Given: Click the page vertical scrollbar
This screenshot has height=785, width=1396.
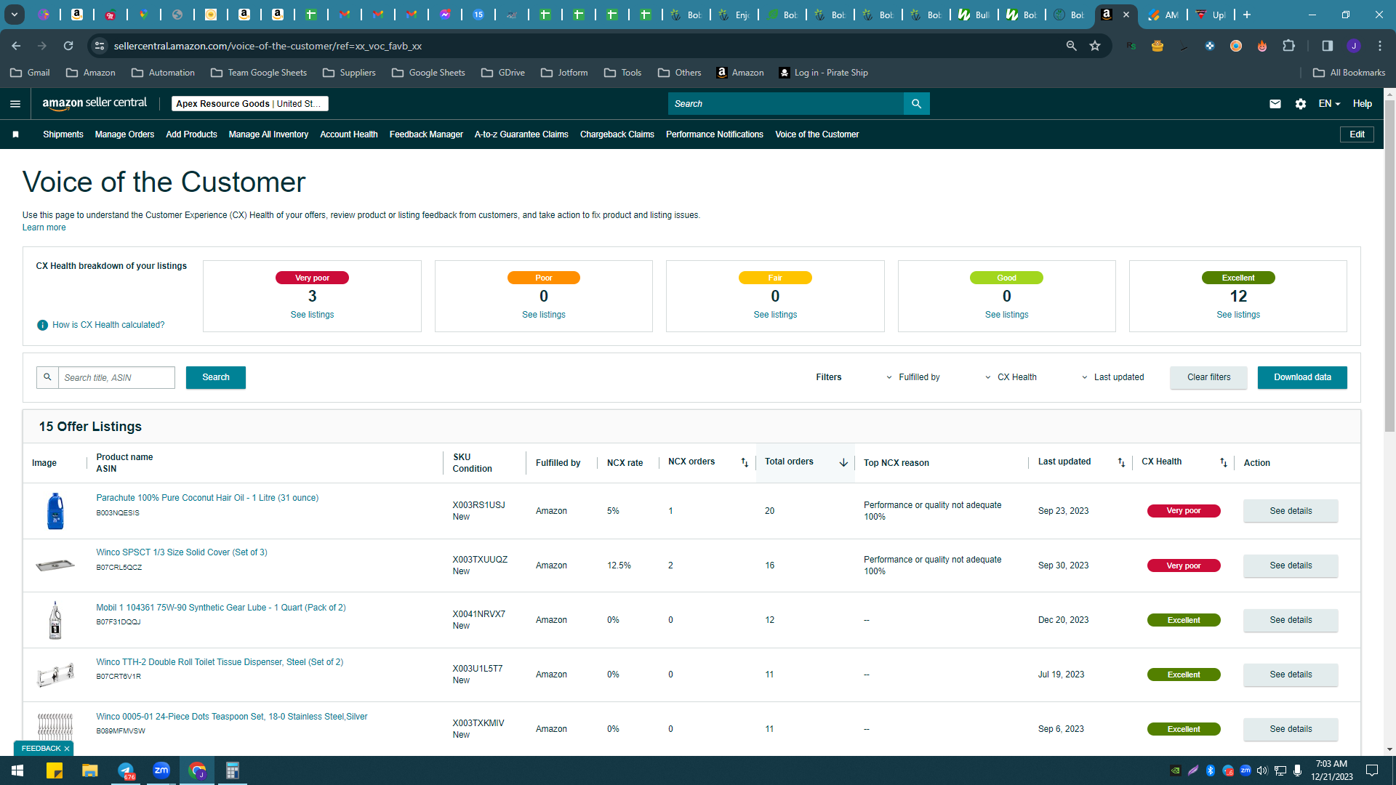Looking at the screenshot, I should coord(1389,265).
